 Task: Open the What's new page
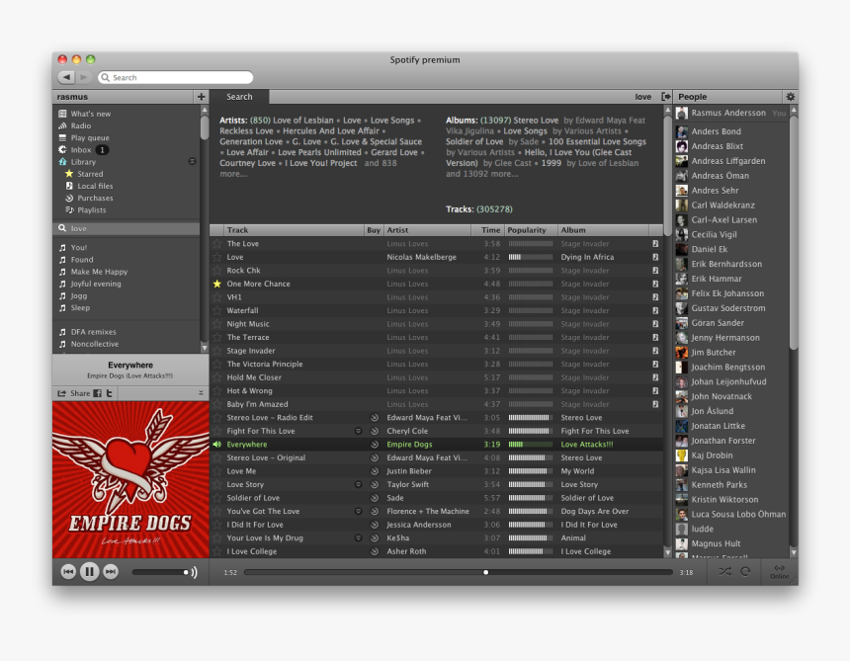pyautogui.click(x=92, y=114)
